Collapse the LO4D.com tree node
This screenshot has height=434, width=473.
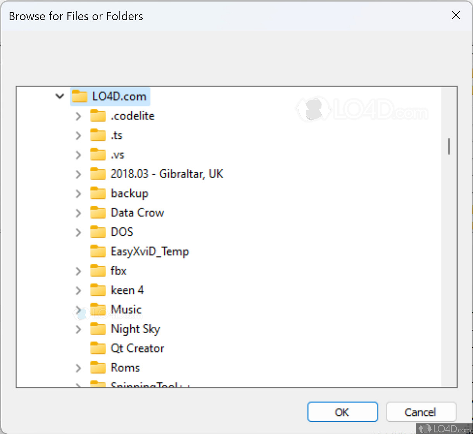[60, 96]
